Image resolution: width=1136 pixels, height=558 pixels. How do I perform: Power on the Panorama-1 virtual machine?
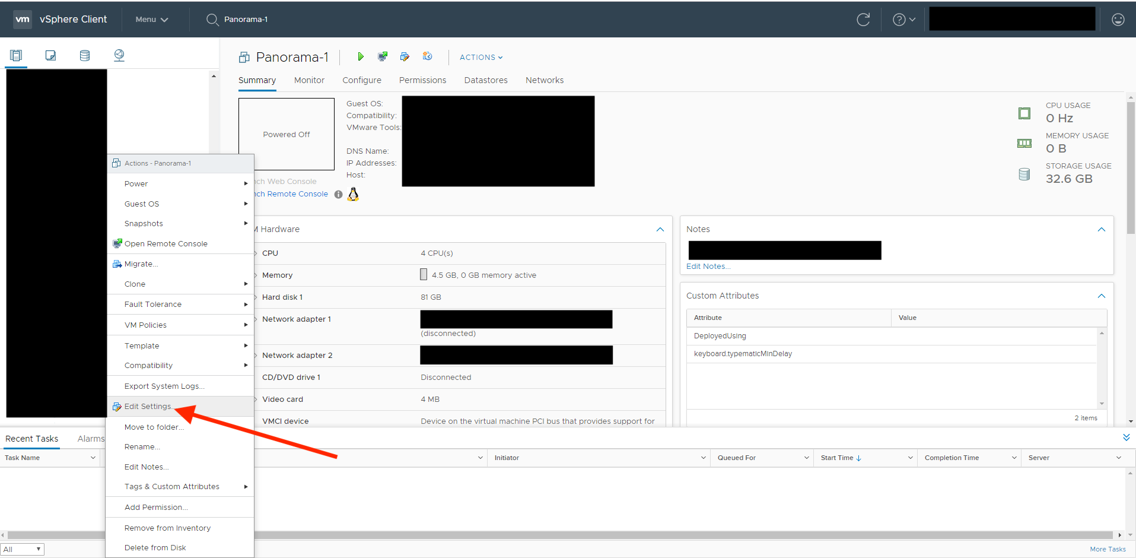(360, 56)
